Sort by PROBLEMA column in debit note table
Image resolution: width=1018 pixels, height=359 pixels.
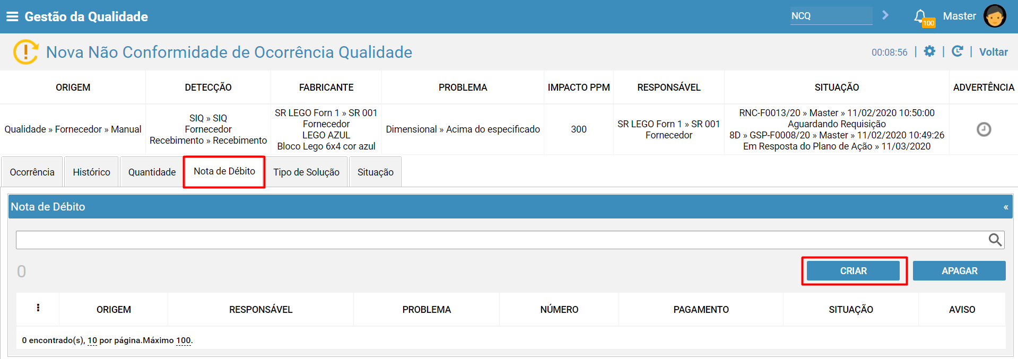tap(427, 310)
